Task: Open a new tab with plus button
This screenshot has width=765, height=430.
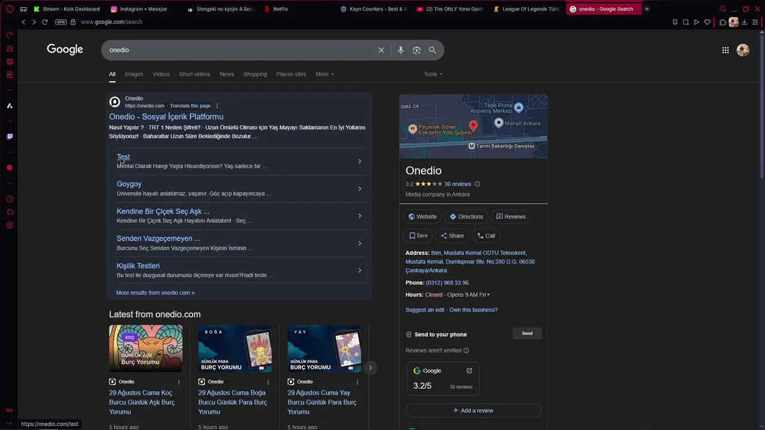Action: (x=647, y=9)
